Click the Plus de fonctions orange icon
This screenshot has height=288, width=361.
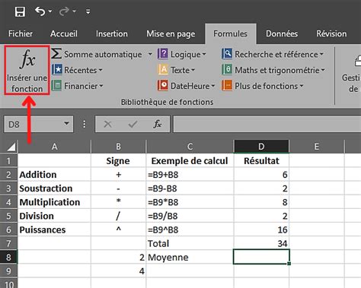point(227,86)
